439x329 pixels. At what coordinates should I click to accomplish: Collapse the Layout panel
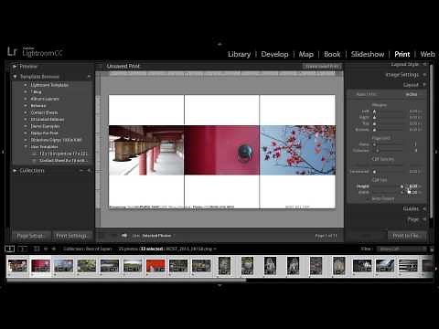pyautogui.click(x=424, y=85)
